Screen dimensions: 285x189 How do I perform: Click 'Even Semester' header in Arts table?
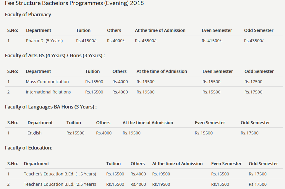pos(218,71)
